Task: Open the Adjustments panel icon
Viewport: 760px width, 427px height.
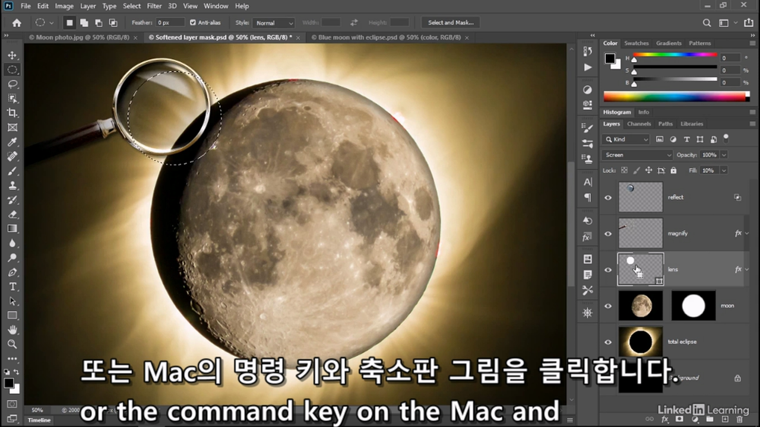Action: click(x=587, y=90)
